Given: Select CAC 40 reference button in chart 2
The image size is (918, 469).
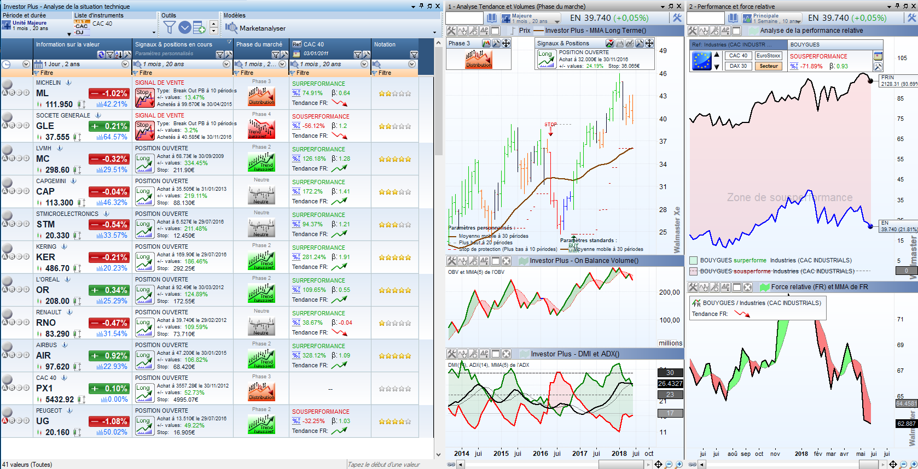Looking at the screenshot, I should (x=739, y=56).
